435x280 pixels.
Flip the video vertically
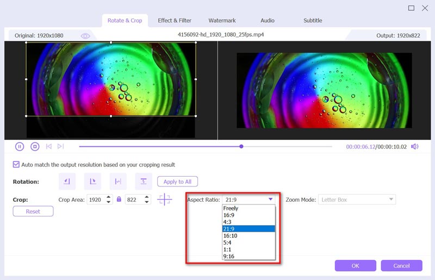[x=144, y=182]
